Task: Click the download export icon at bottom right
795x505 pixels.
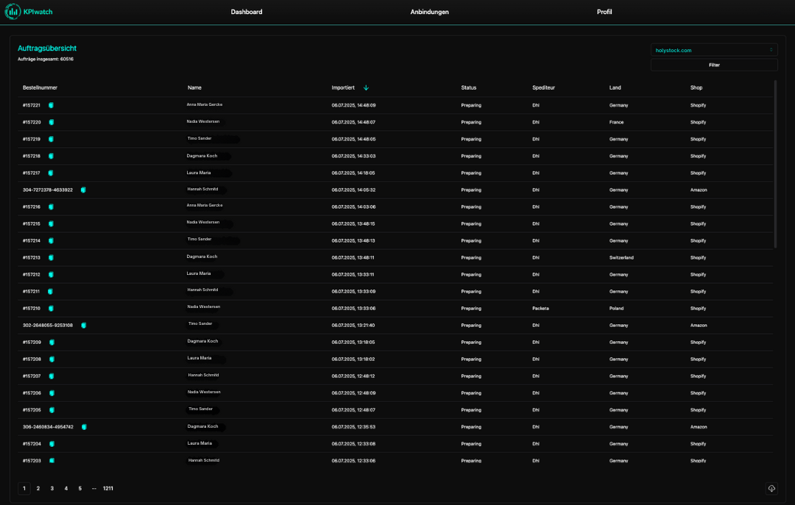Action: point(771,488)
